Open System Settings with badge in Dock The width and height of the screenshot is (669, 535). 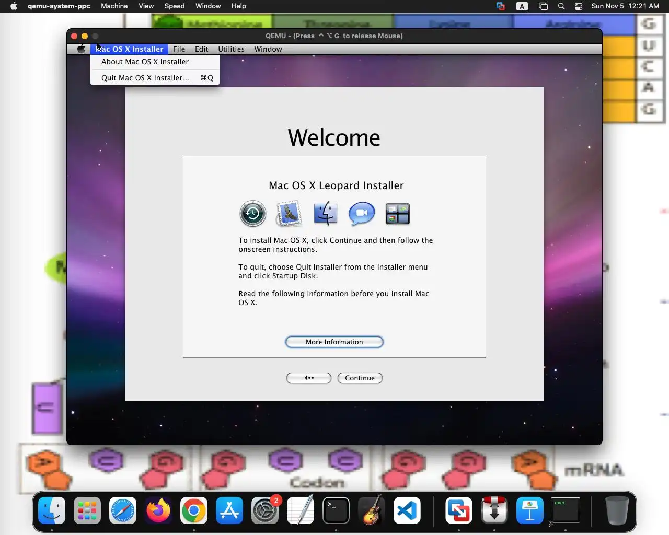coord(265,510)
